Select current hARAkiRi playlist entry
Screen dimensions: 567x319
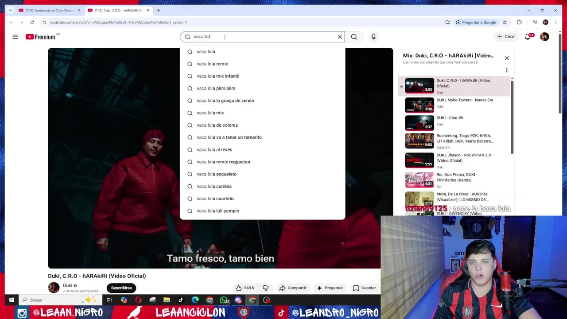(454, 86)
